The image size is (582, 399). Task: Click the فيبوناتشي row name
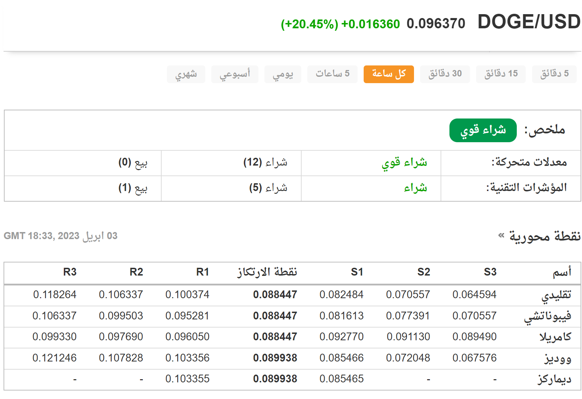pyautogui.click(x=548, y=317)
